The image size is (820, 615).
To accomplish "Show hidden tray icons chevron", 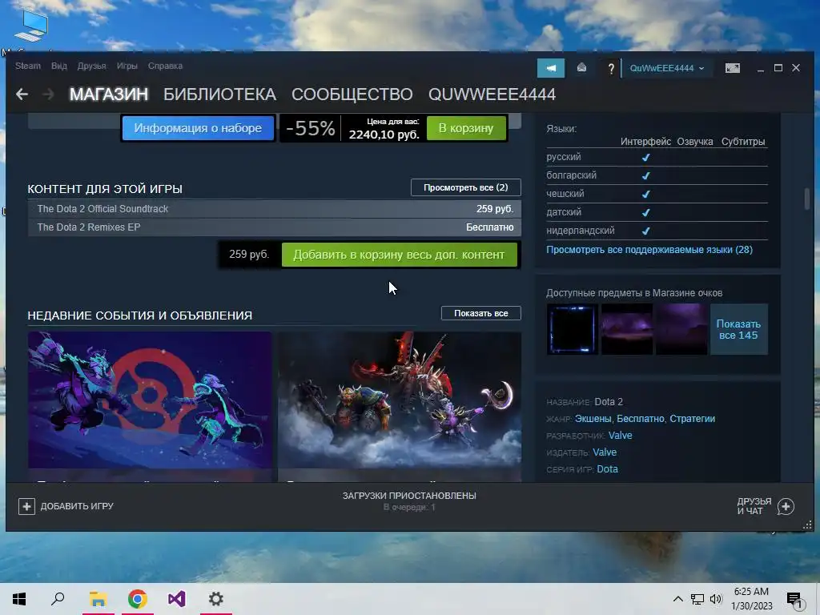I will click(677, 599).
